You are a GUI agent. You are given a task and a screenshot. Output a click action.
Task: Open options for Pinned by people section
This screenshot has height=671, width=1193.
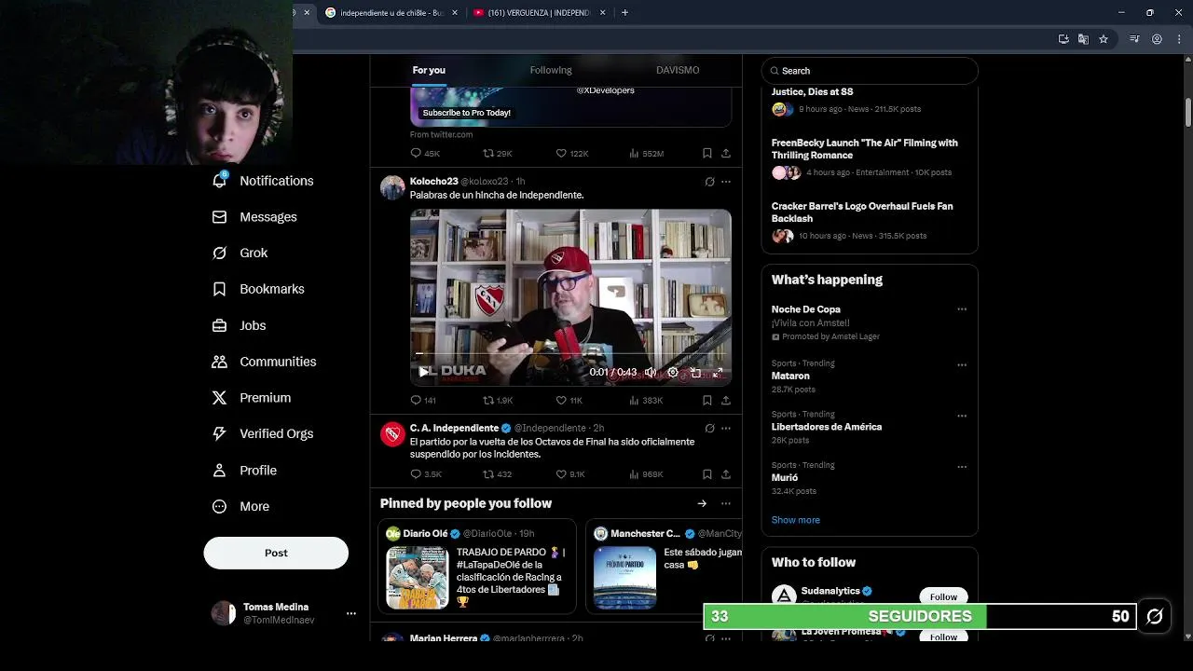[x=726, y=503]
